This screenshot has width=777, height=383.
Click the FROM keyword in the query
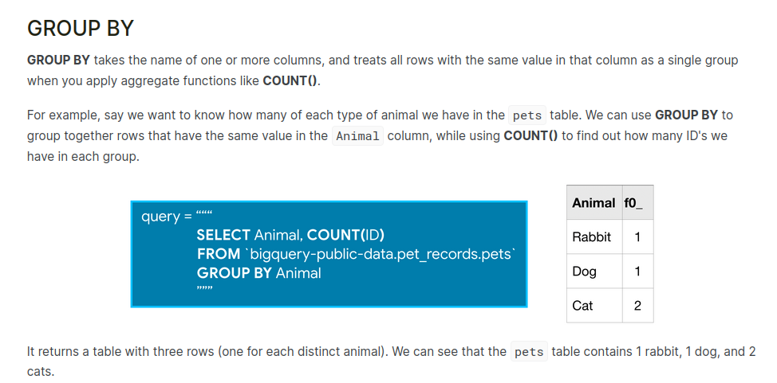(219, 254)
